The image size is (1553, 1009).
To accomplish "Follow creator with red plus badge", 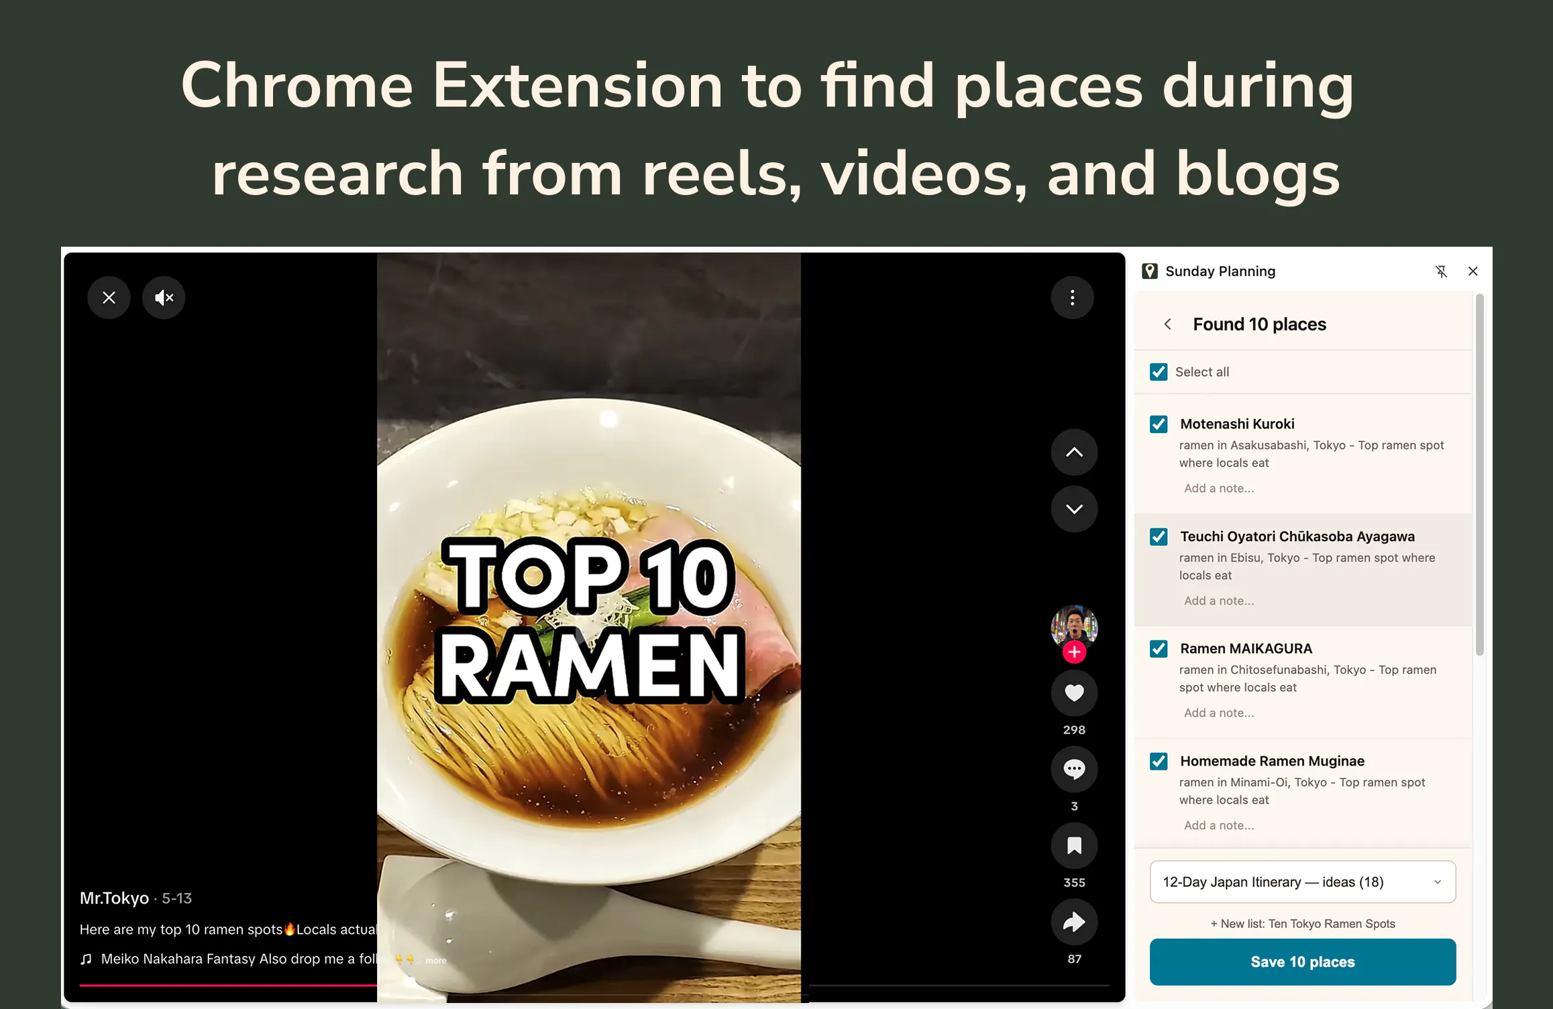I will click(1074, 652).
